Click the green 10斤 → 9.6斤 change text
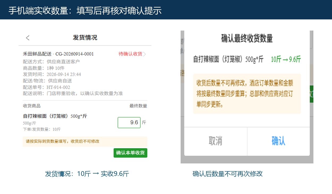The width and height of the screenshot is (332, 194). point(286,59)
